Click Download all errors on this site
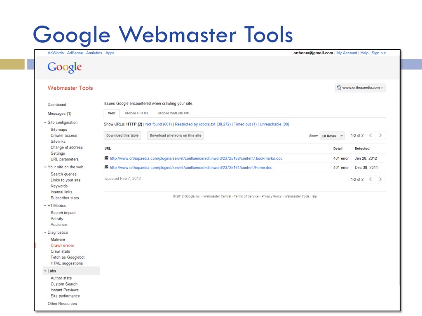Screen dimensions: 422x316 [176, 135]
